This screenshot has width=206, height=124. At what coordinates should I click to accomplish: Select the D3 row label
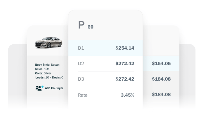pyautogui.click(x=81, y=79)
